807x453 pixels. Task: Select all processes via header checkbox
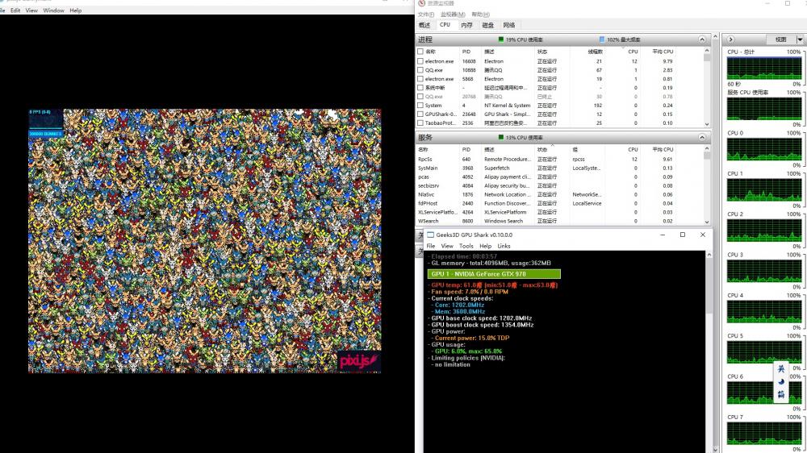[x=420, y=52]
